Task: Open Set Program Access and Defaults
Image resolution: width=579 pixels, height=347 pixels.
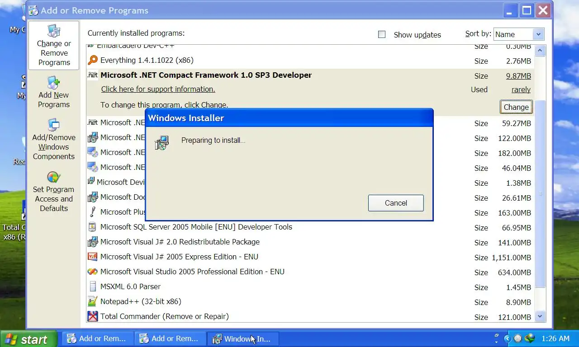Action: point(53,192)
